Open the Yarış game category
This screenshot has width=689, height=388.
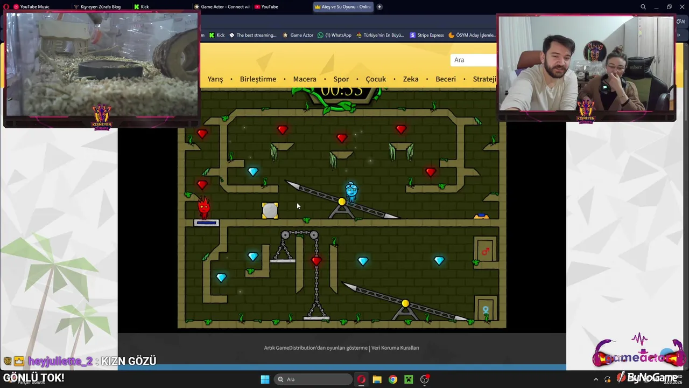pyautogui.click(x=215, y=79)
